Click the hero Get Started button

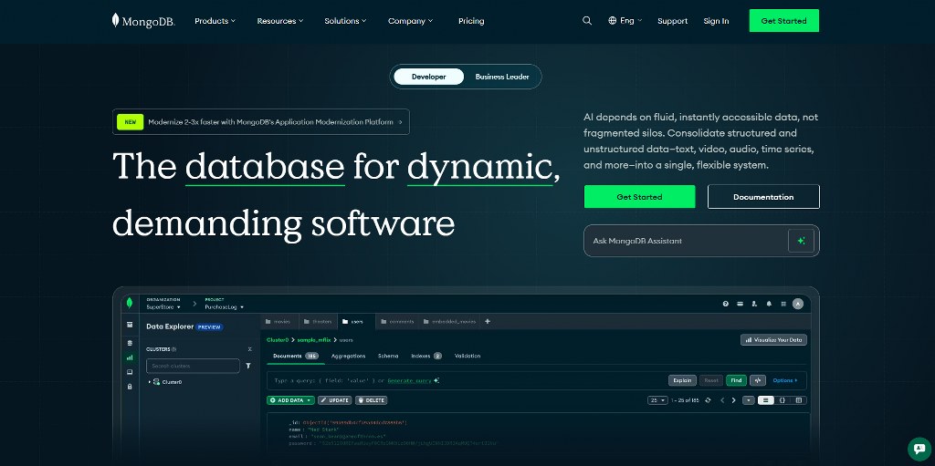coord(639,197)
